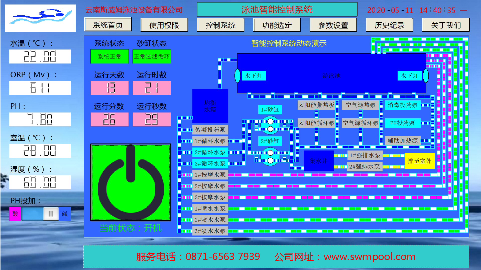481x270 pixels.
Task: Toggle the 2#循环水泵 pump
Action: click(x=210, y=152)
